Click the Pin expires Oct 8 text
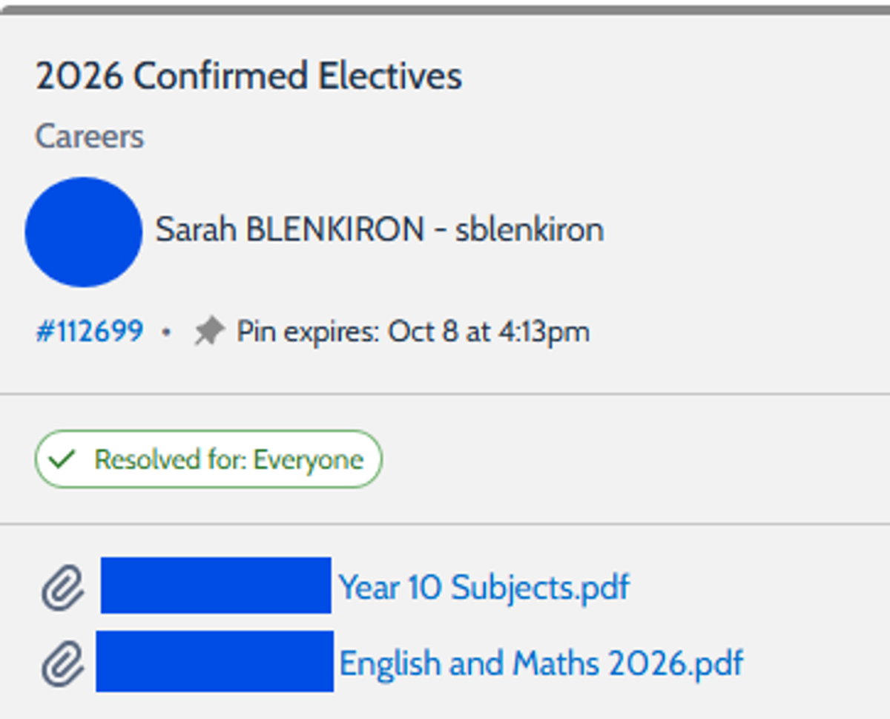Viewport: 890px width, 719px height. pyautogui.click(x=412, y=332)
